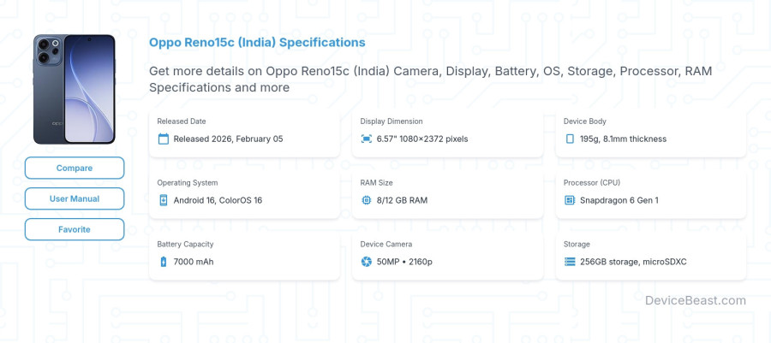771x343 pixels.
Task: Select the text "256GB storage, microSDXC"
Action: tap(633, 262)
